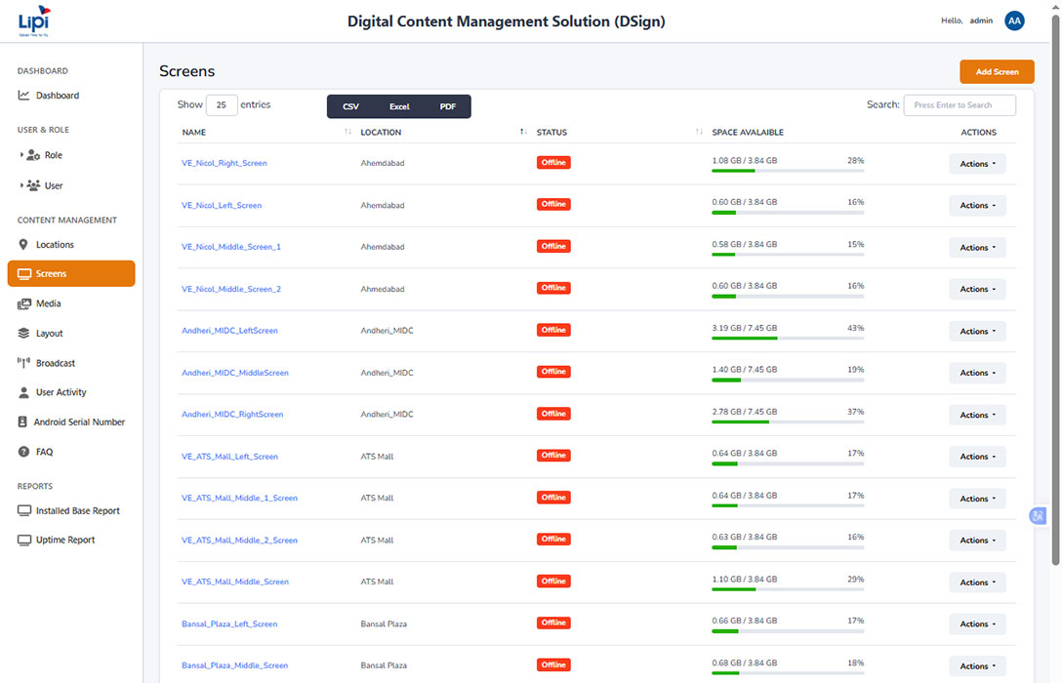Click the Dashboard chart icon
This screenshot has height=683, width=1062.
tap(23, 96)
